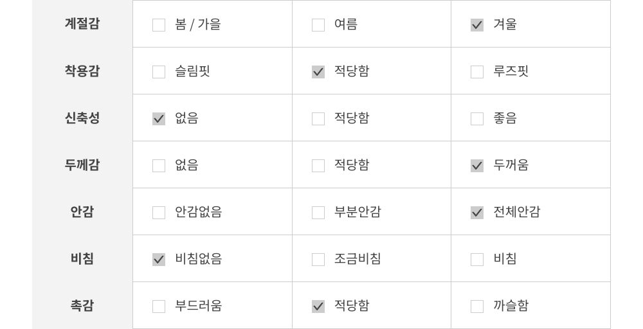This screenshot has height=329, width=643.
Task: Check 없음 in the 두께감 row
Action: pos(159,166)
